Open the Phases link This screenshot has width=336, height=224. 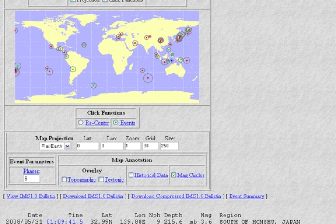click(x=31, y=171)
